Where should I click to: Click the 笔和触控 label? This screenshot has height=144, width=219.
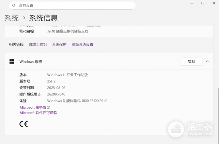(x=27, y=31)
